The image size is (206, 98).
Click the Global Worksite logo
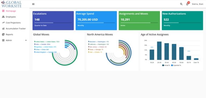click(x=12, y=4)
